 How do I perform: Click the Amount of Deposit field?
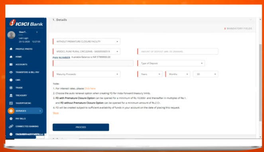pos(178,51)
